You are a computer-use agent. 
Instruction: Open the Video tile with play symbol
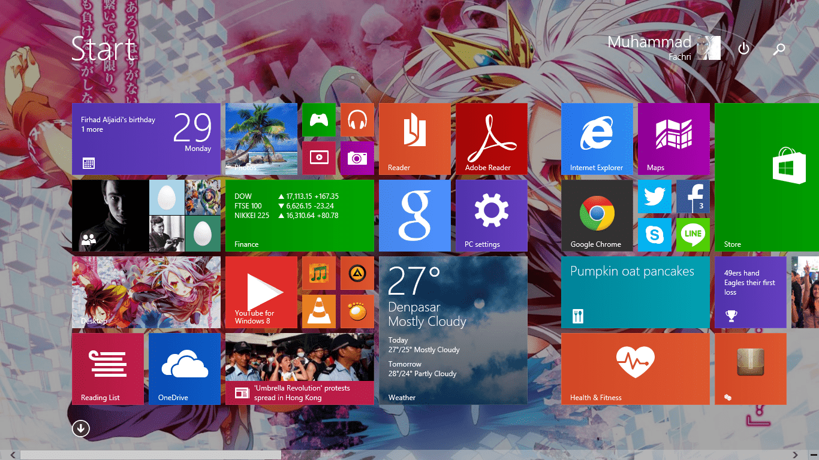[318, 158]
